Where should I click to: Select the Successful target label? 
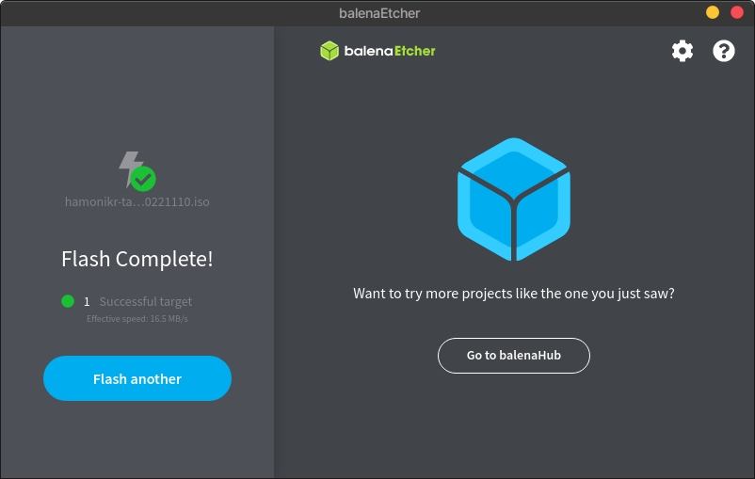tap(146, 302)
